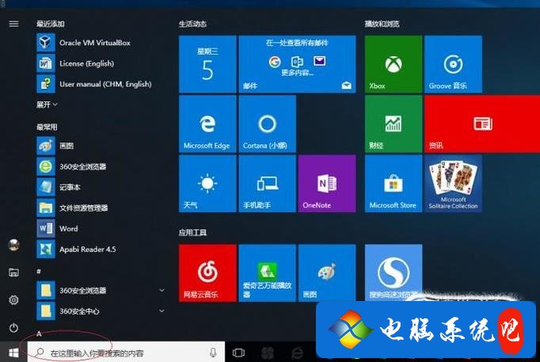Screen dimensions: 540x362
Task: Click the 生活动态 group header
Action: click(192, 24)
